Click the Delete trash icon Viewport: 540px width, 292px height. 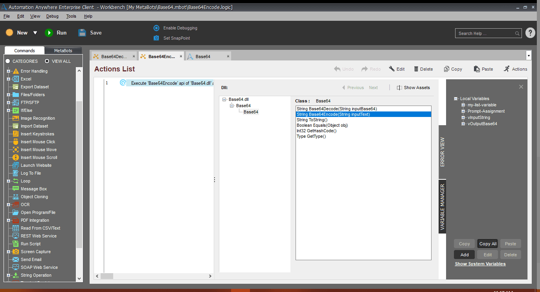tap(416, 69)
